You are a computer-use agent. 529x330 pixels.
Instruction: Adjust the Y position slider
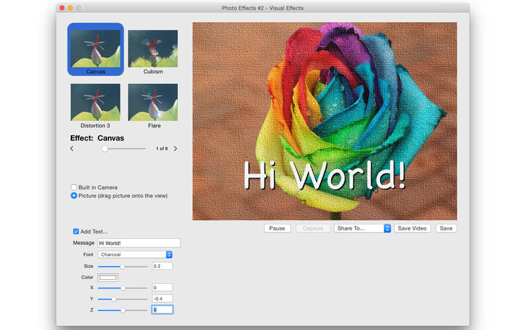[122, 299]
